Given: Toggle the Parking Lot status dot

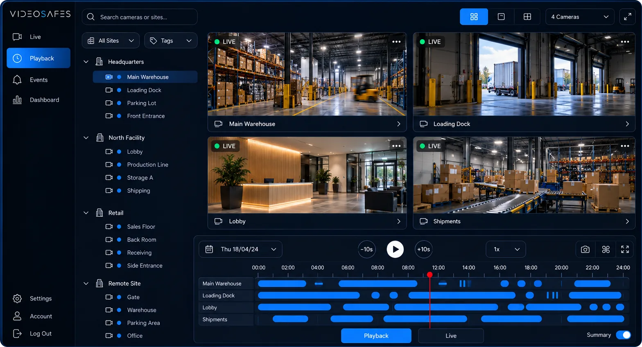Looking at the screenshot, I should pyautogui.click(x=119, y=103).
